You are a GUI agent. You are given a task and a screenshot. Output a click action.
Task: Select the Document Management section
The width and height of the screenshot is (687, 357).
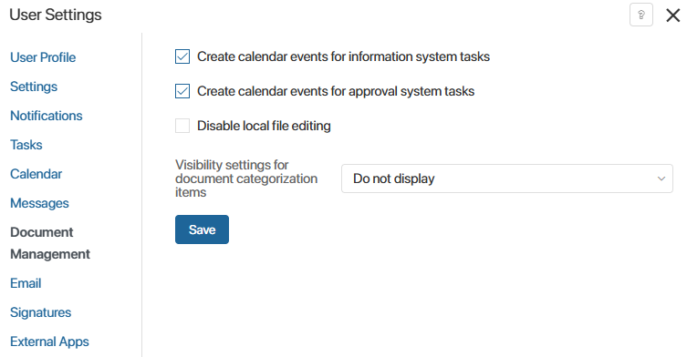(50, 243)
